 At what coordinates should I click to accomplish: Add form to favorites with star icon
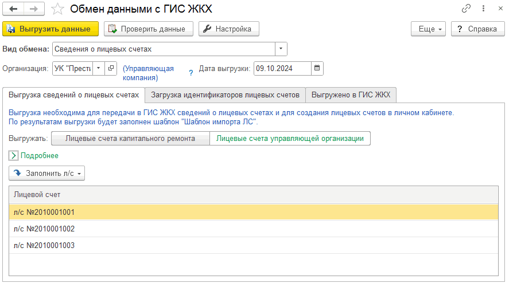pyautogui.click(x=57, y=9)
